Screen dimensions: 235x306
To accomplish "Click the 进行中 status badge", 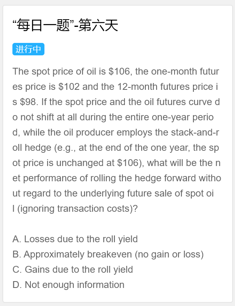I will coord(28,49).
